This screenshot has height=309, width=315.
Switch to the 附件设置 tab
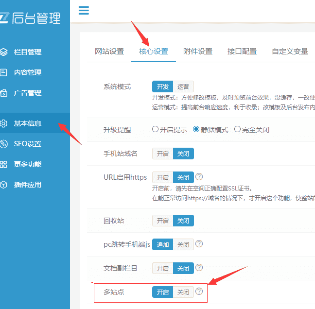[x=198, y=51]
